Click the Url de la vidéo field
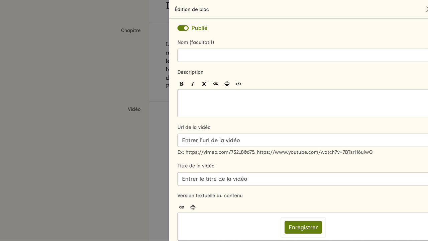428x241 pixels. click(x=301, y=140)
